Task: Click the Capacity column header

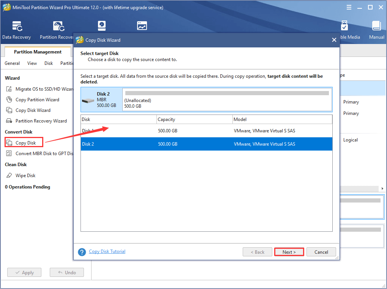Action: pyautogui.click(x=195, y=119)
